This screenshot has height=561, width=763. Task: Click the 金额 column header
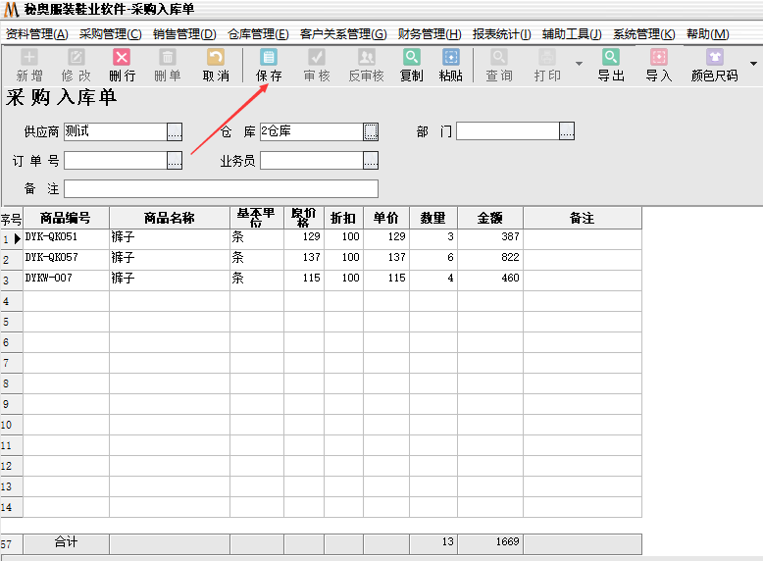(x=489, y=218)
